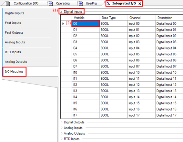Switch to the Operating tab
The image size is (183, 142).
[63, 4]
